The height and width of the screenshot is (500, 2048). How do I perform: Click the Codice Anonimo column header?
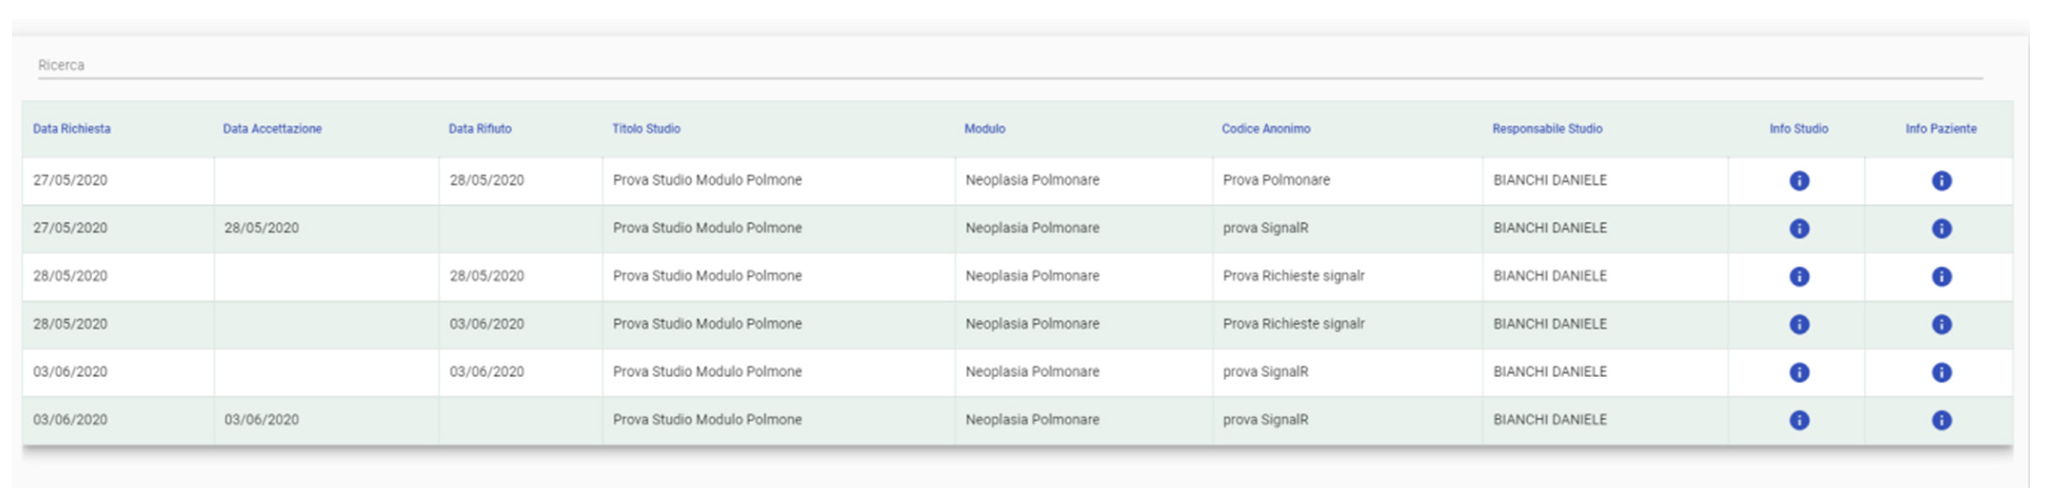[x=1266, y=129]
